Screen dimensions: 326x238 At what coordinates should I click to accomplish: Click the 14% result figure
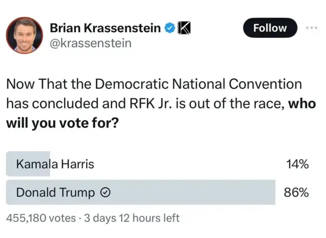click(x=298, y=164)
